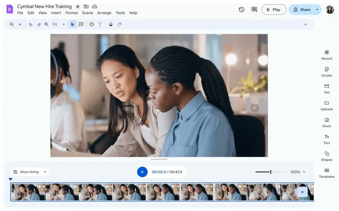Click the Cymbal New Hire Training title
This screenshot has width=339, height=211.
click(44, 6)
